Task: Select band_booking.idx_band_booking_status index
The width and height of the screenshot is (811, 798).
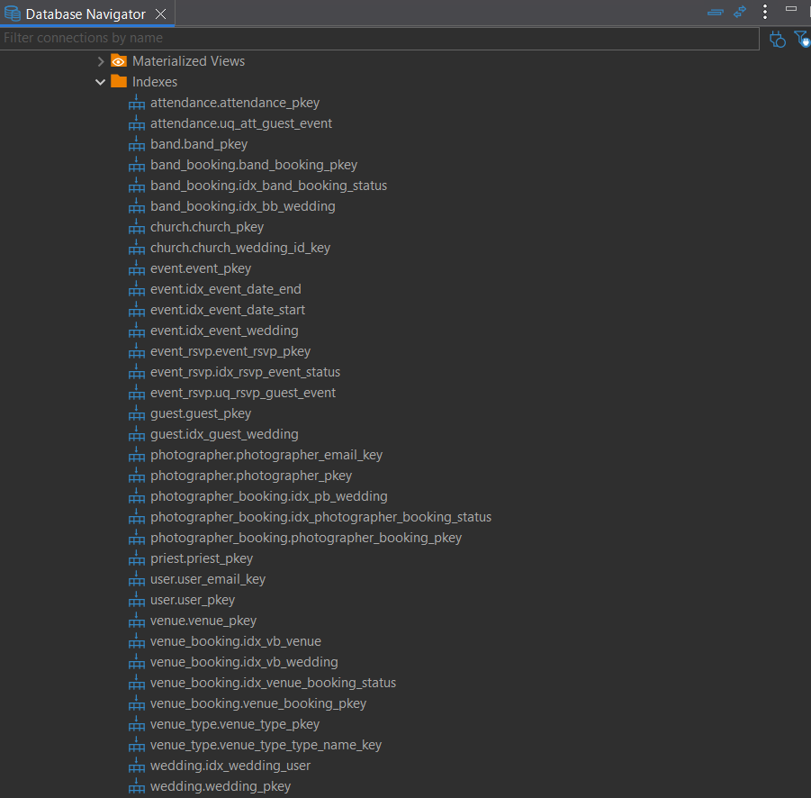Action: point(268,186)
